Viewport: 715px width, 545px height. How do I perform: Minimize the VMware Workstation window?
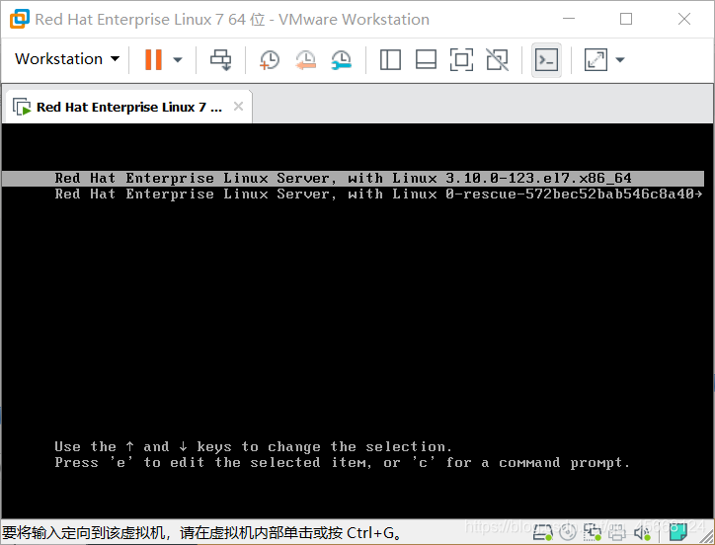tap(569, 19)
